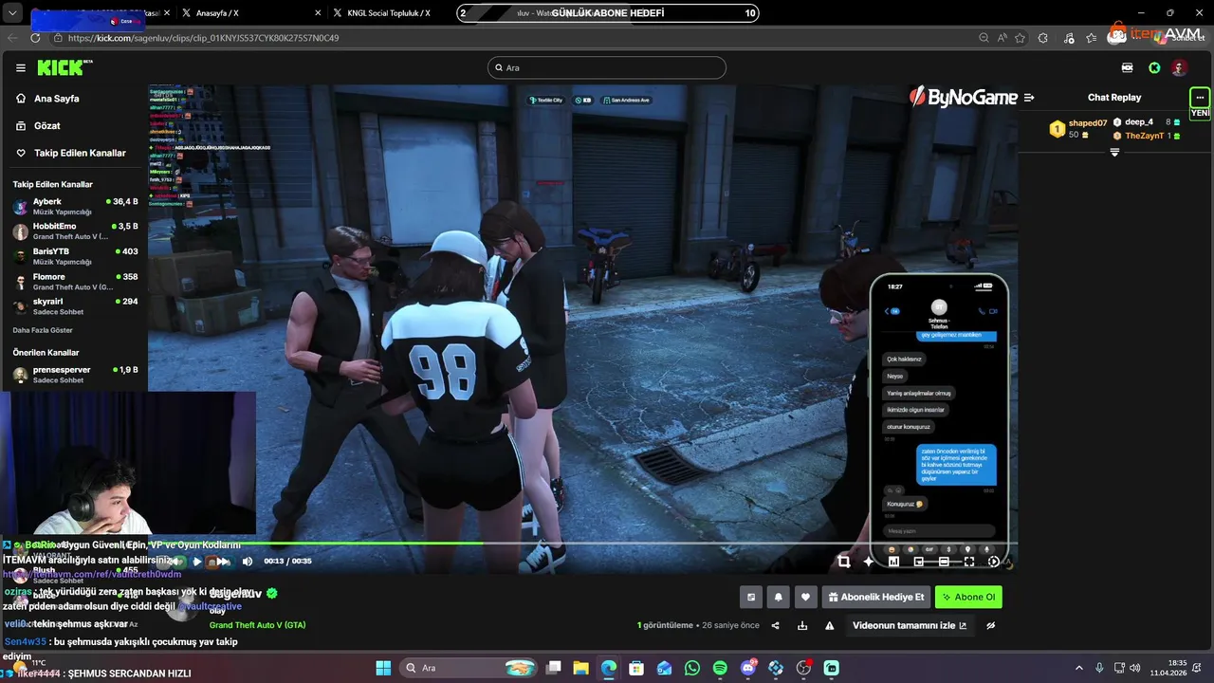
Task: Open the prensesperver recommended channel
Action: 75,374
